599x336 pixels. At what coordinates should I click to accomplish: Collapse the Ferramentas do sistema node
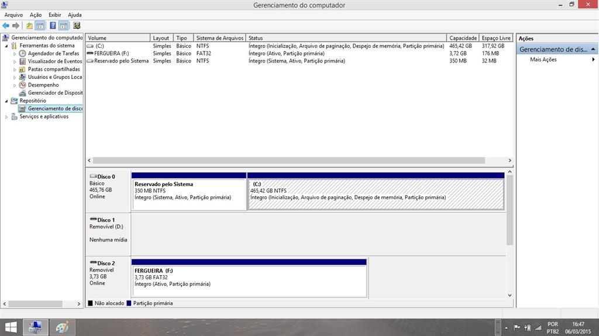pos(6,46)
